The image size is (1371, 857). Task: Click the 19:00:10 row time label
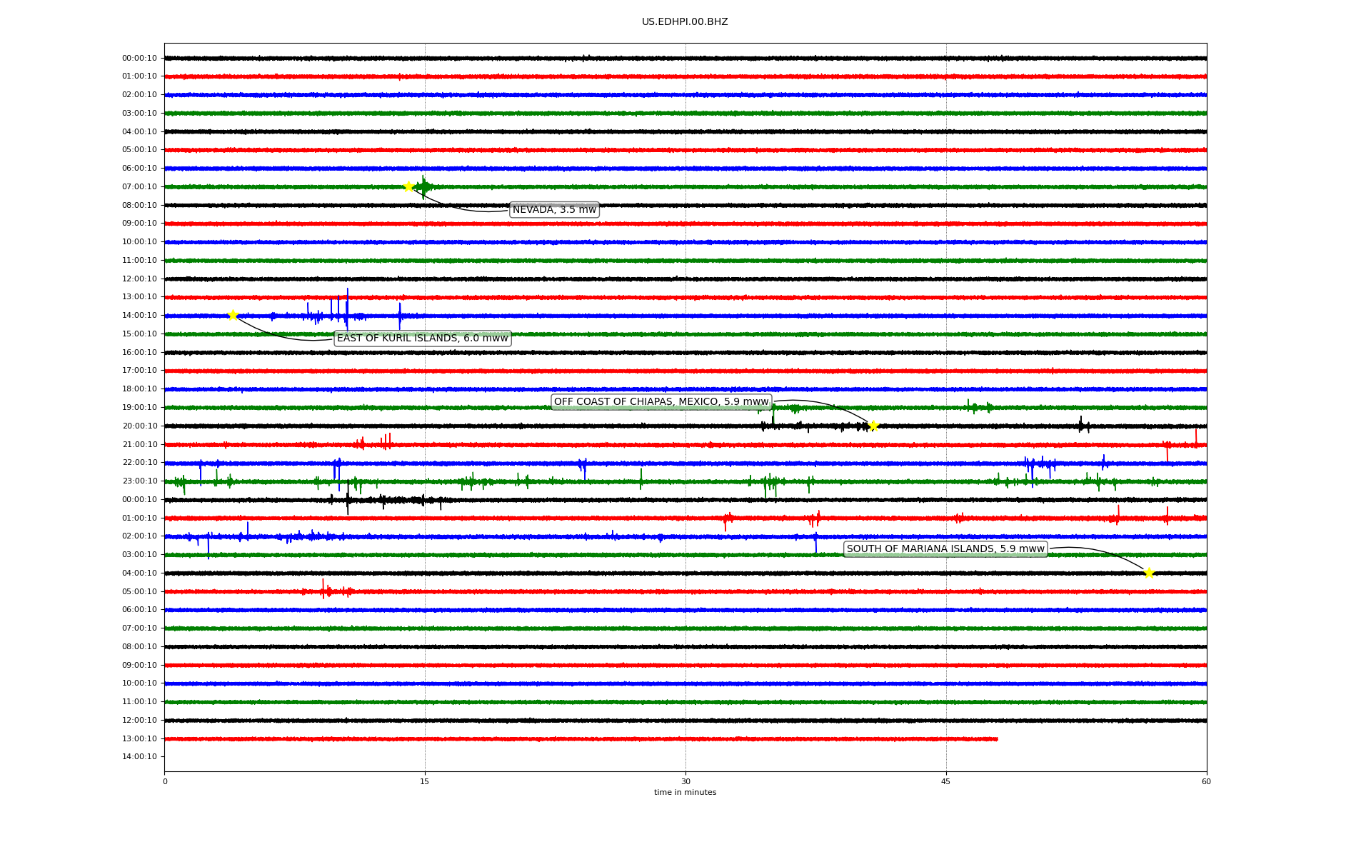[x=139, y=408]
